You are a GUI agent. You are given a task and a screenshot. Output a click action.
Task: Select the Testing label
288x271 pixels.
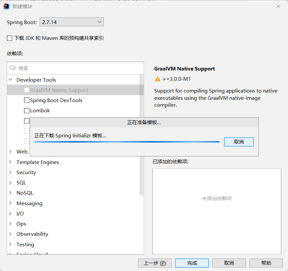pyautogui.click(x=25, y=245)
